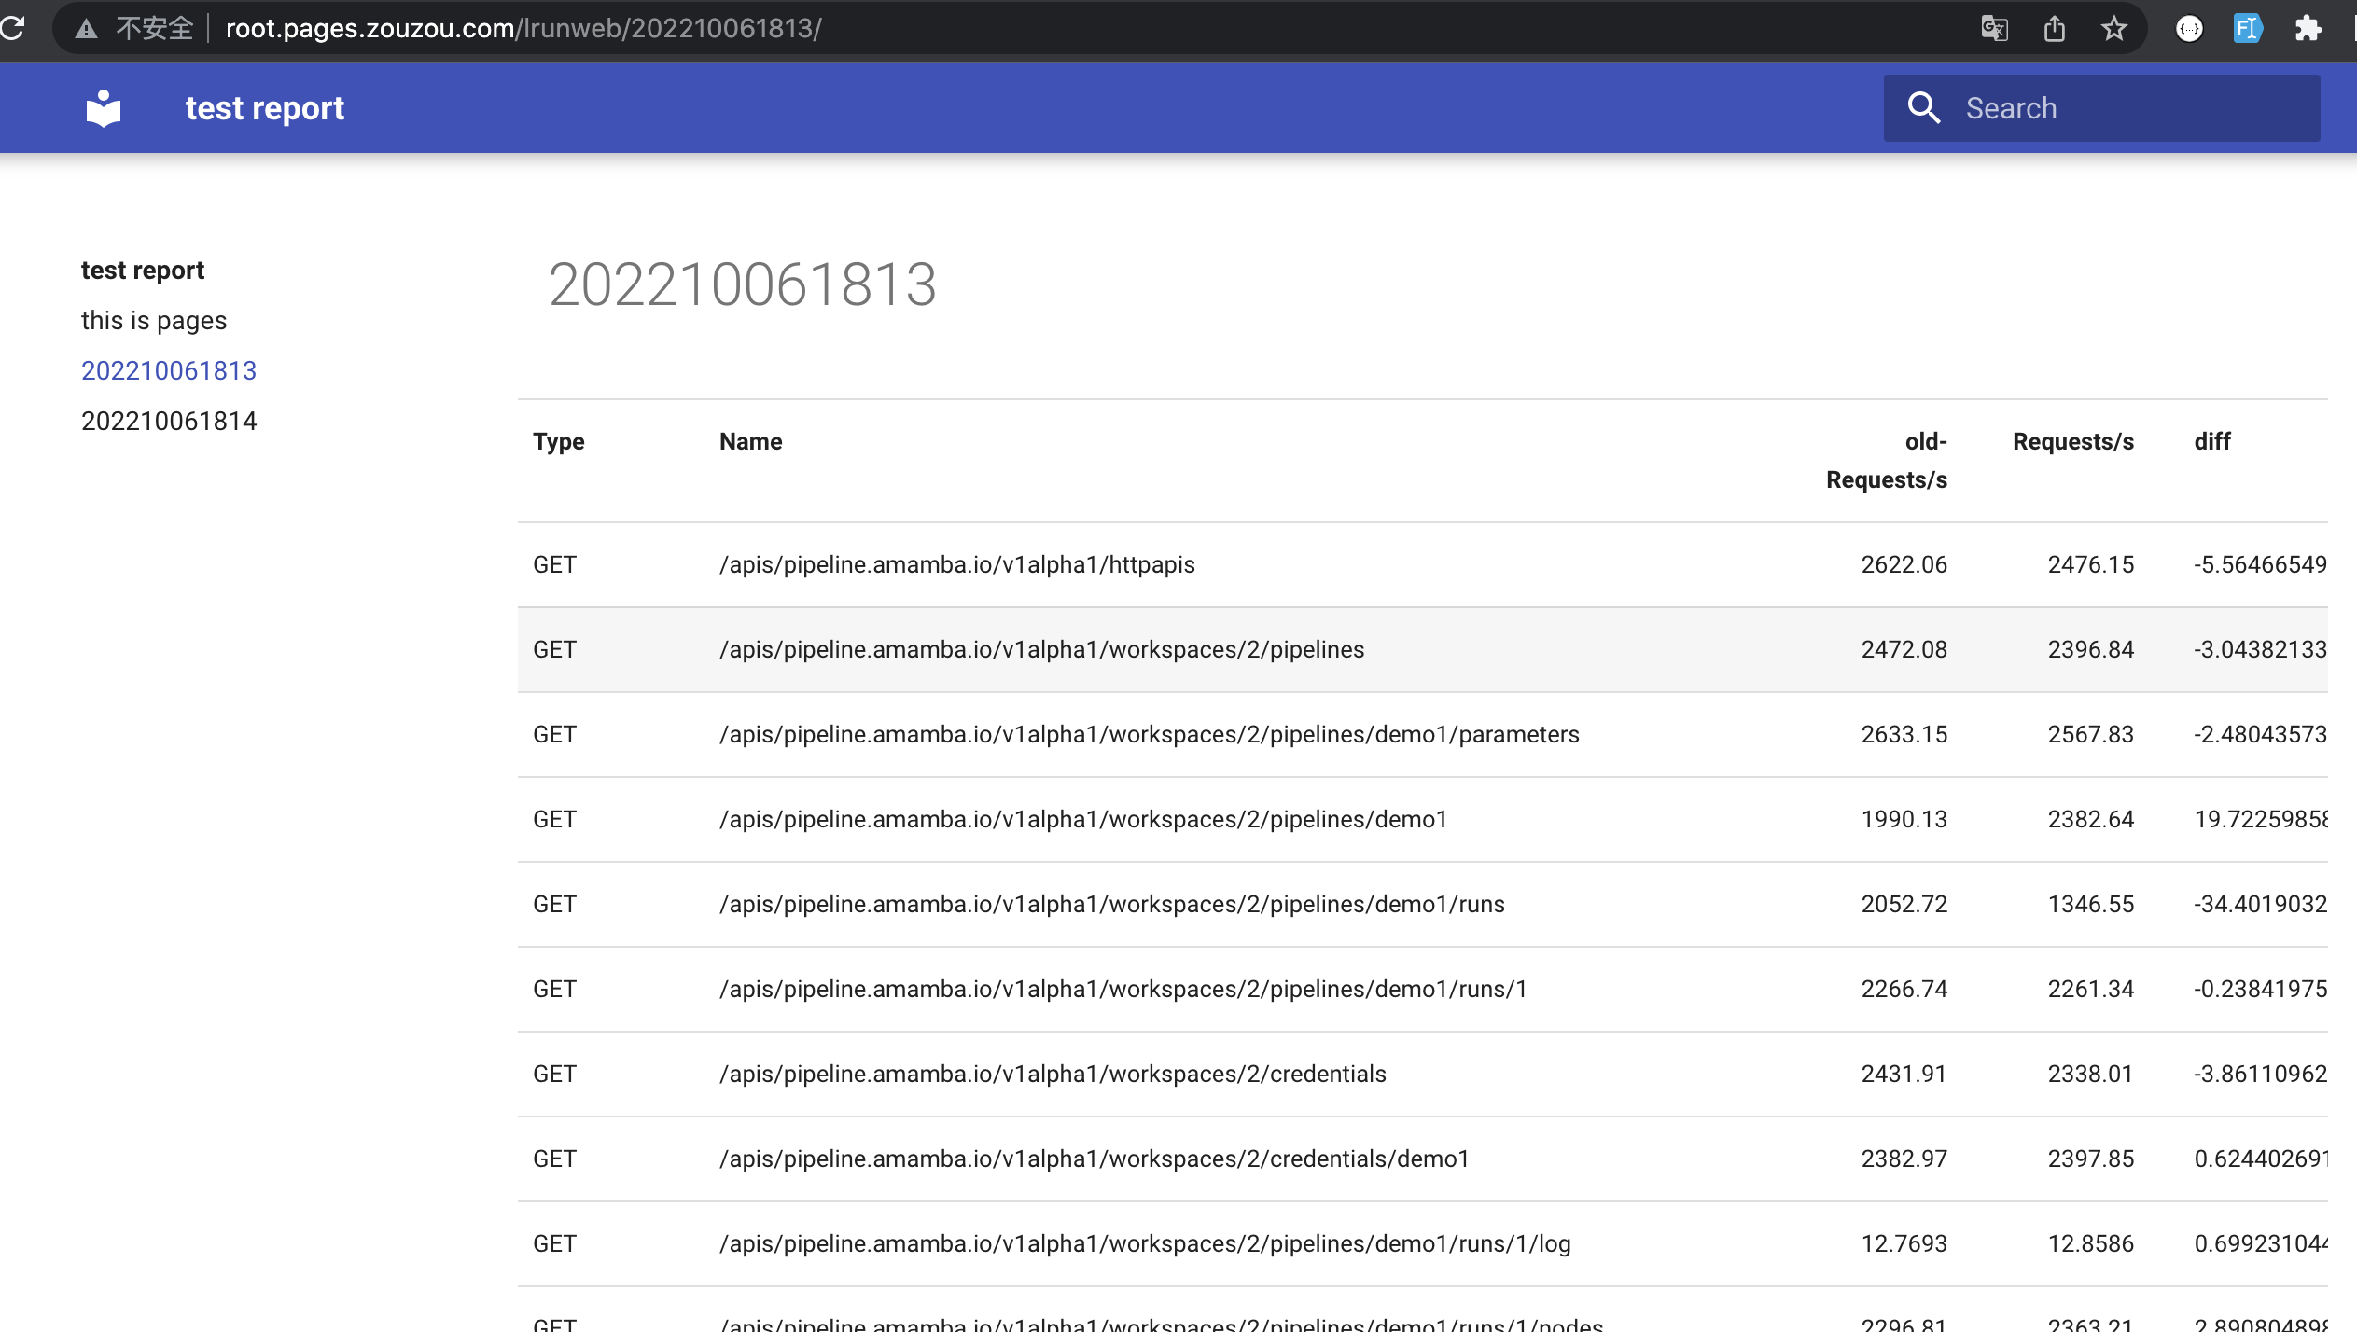
Task: Click the Requests/s value 2382.64
Action: coord(2090,819)
